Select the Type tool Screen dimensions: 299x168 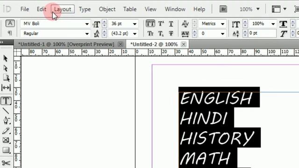coord(6,101)
